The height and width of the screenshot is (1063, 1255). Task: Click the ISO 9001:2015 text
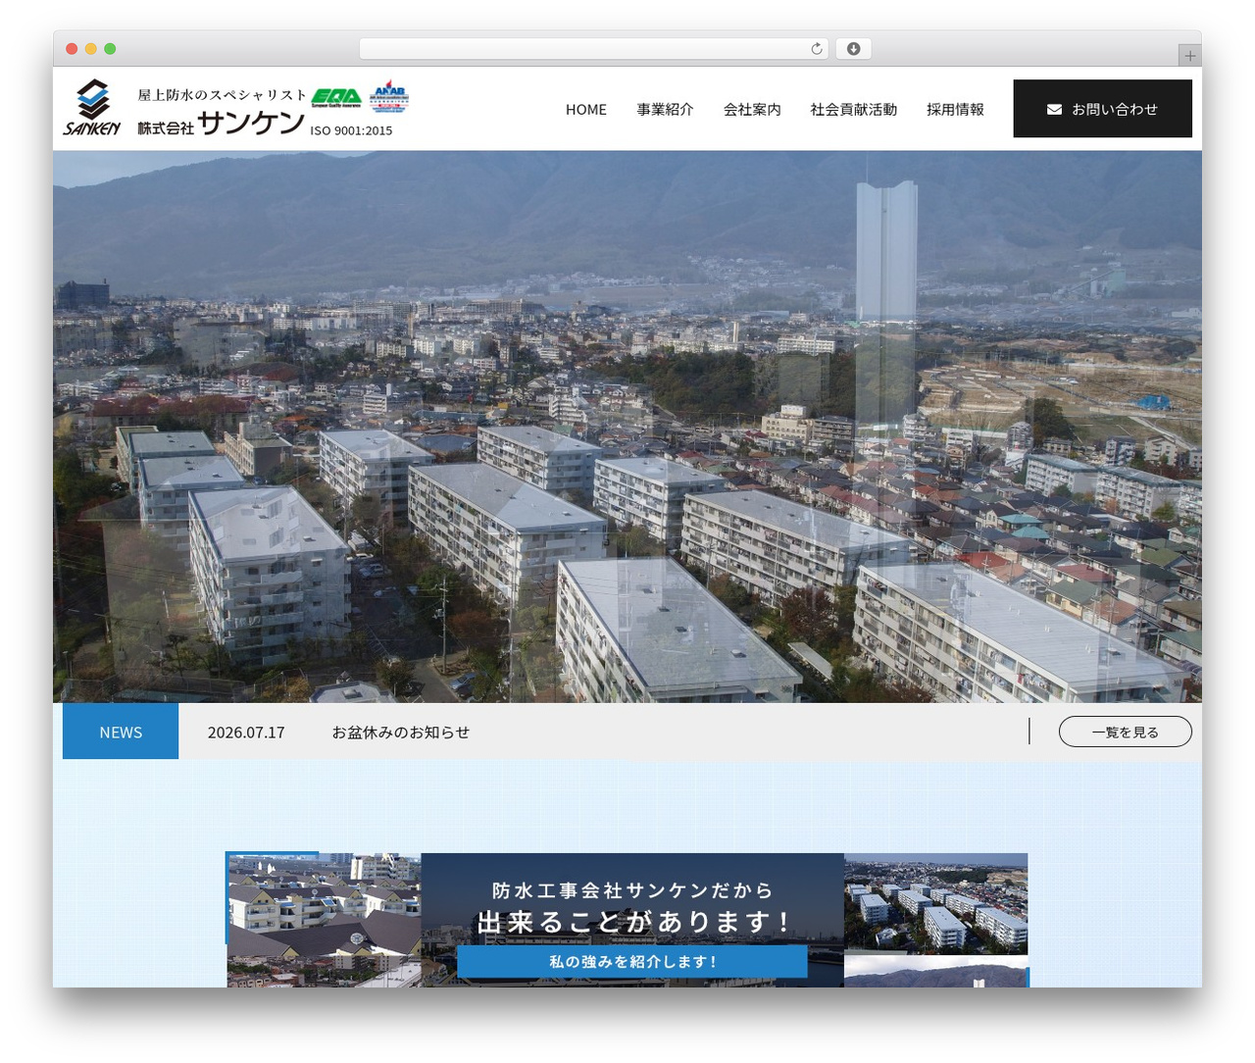tap(351, 130)
